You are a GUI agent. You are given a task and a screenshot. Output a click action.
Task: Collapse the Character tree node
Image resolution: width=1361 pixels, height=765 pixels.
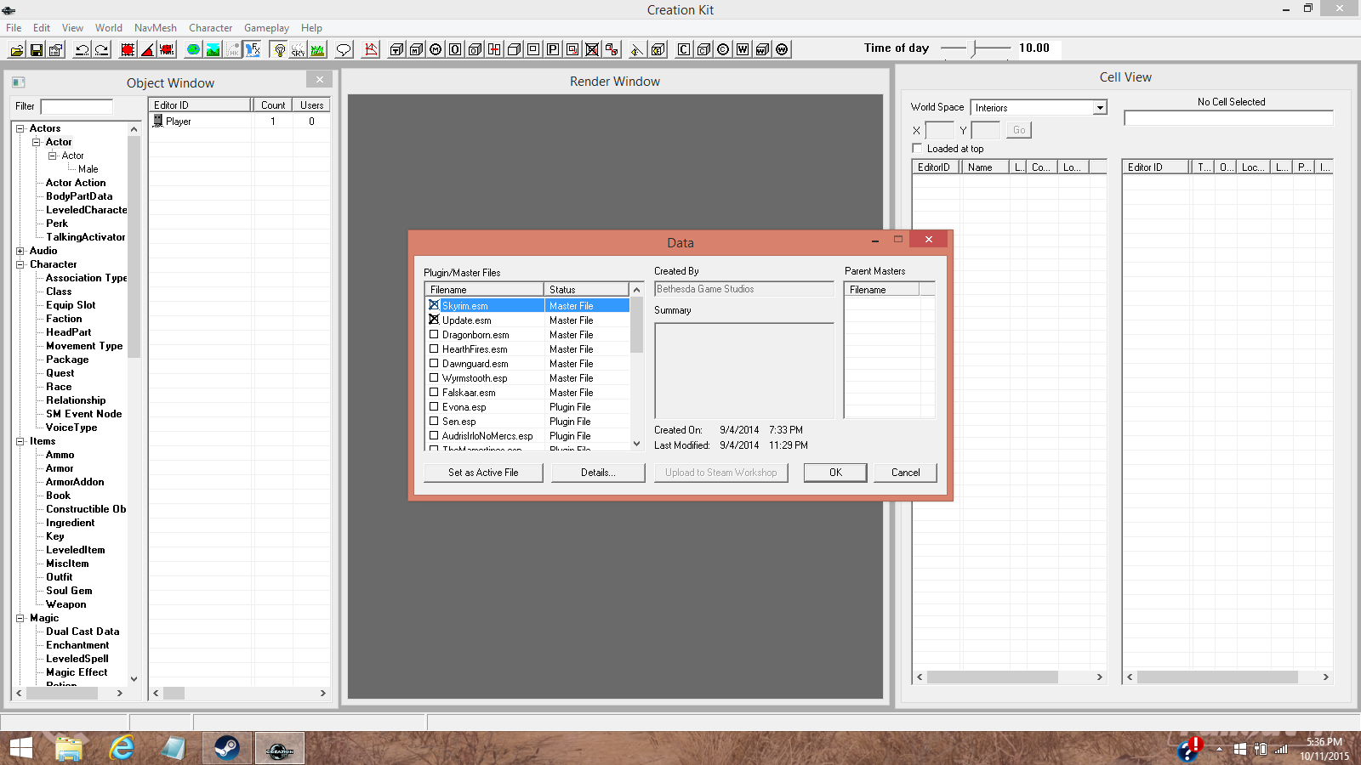[x=20, y=264]
